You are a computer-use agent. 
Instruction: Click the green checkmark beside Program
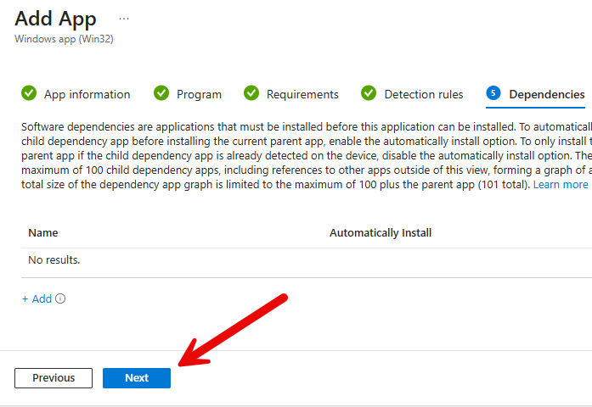click(161, 93)
